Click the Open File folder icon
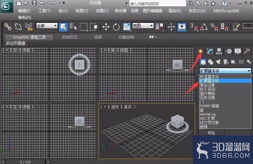 26,3
